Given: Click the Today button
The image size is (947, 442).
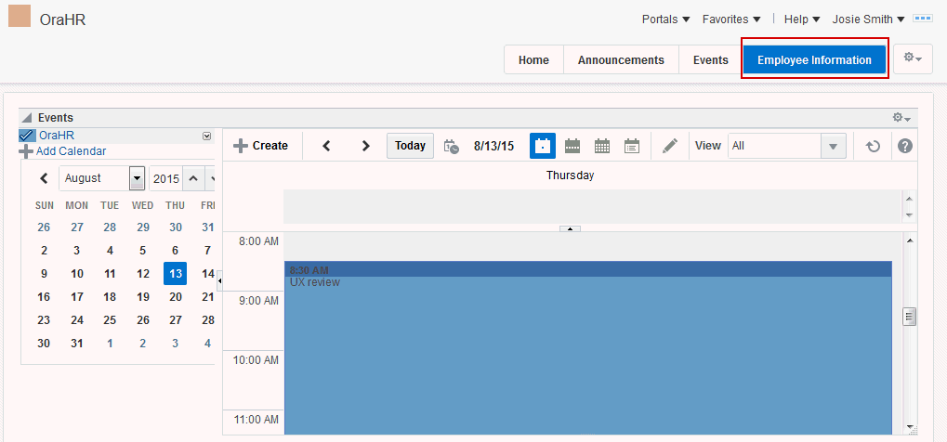Looking at the screenshot, I should tap(410, 146).
